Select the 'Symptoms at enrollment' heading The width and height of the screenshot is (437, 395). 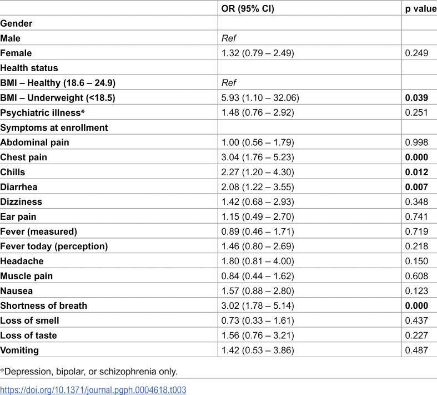pyautogui.click(x=54, y=127)
